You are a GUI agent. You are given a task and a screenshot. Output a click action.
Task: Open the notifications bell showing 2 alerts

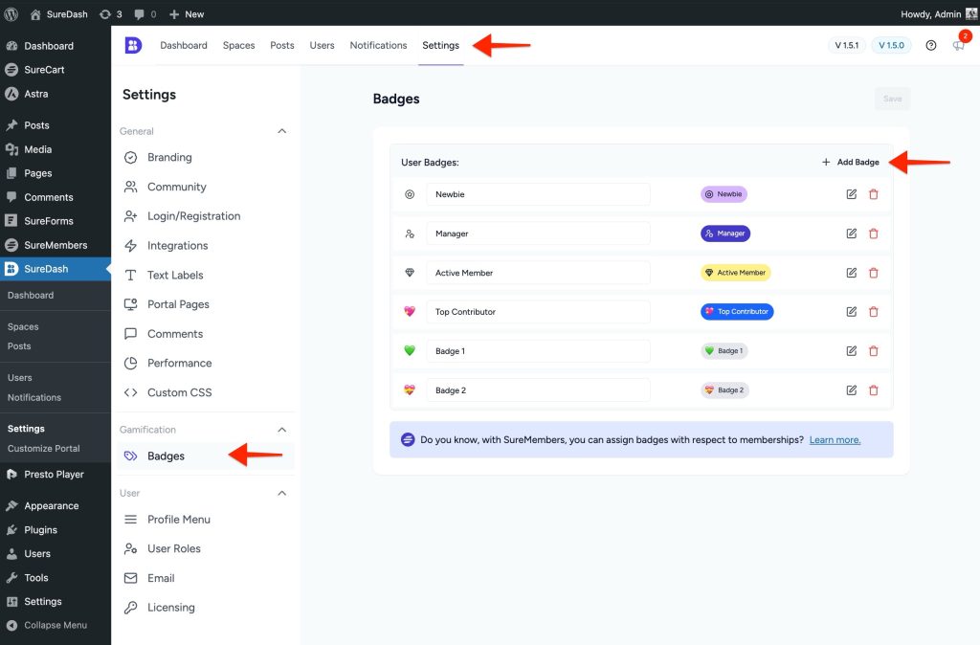click(x=958, y=45)
